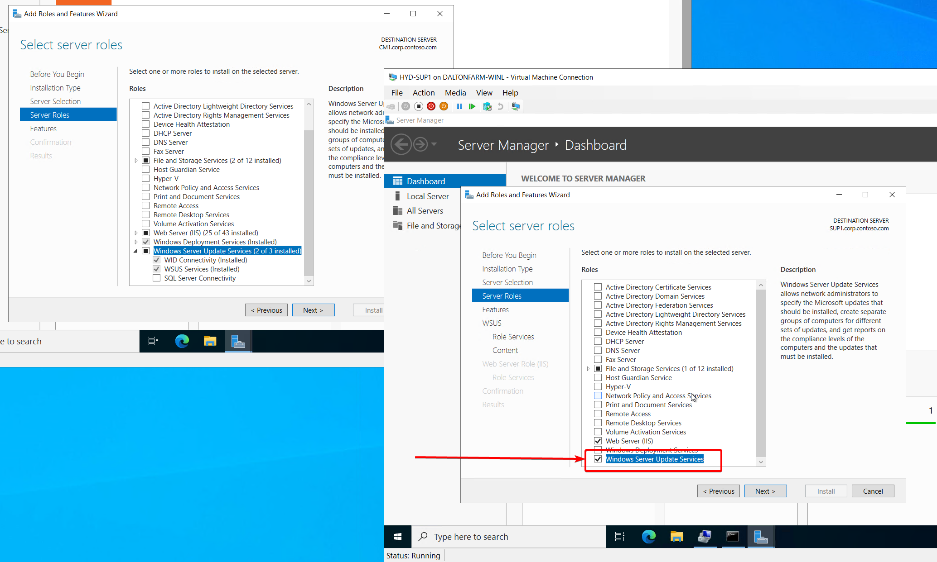Click the roles list scrollbar thumb in CM1 wizard
This screenshot has width=937, height=562.
[309, 202]
